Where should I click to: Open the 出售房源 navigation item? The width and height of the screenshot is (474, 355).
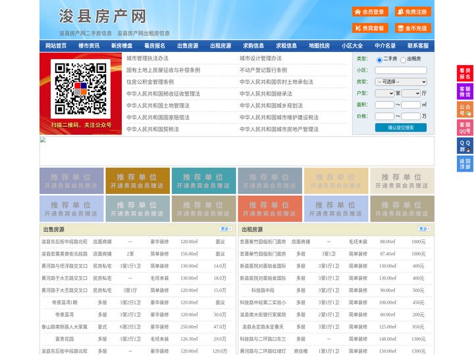188,46
